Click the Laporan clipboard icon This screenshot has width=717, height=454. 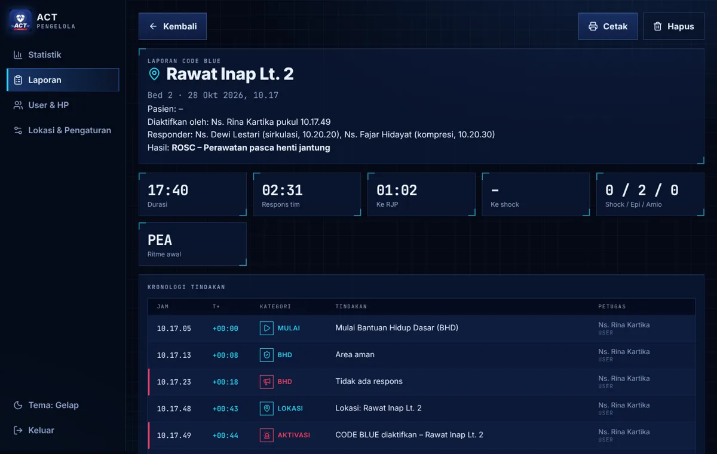[x=18, y=80]
